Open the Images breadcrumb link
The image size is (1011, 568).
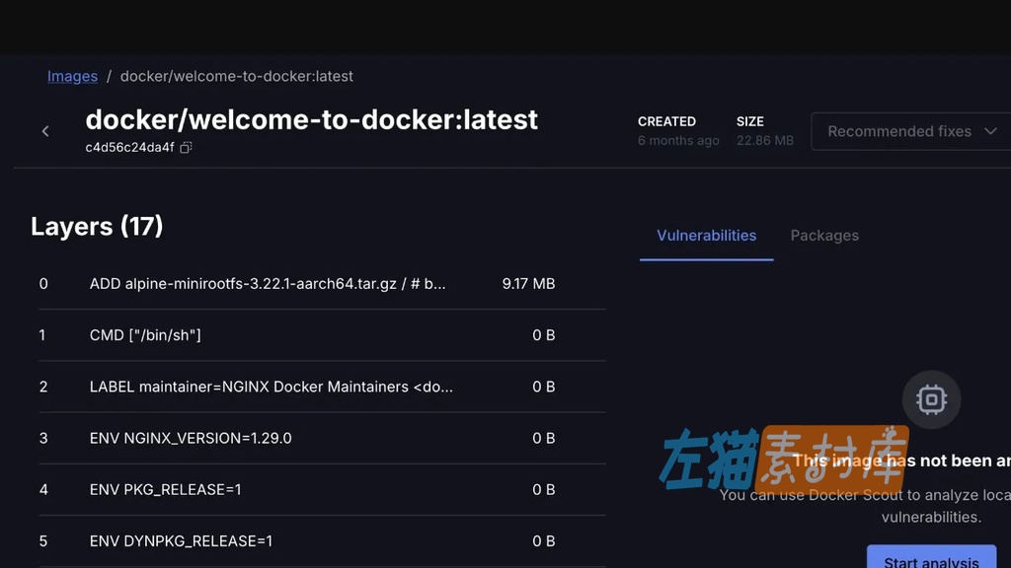tap(72, 76)
